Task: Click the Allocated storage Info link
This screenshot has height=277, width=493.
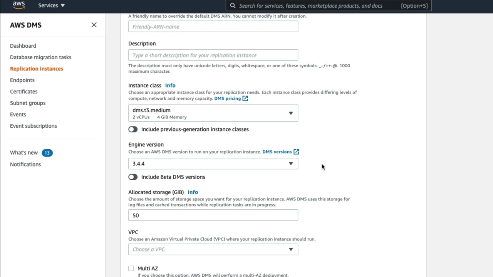Action: 193,192
